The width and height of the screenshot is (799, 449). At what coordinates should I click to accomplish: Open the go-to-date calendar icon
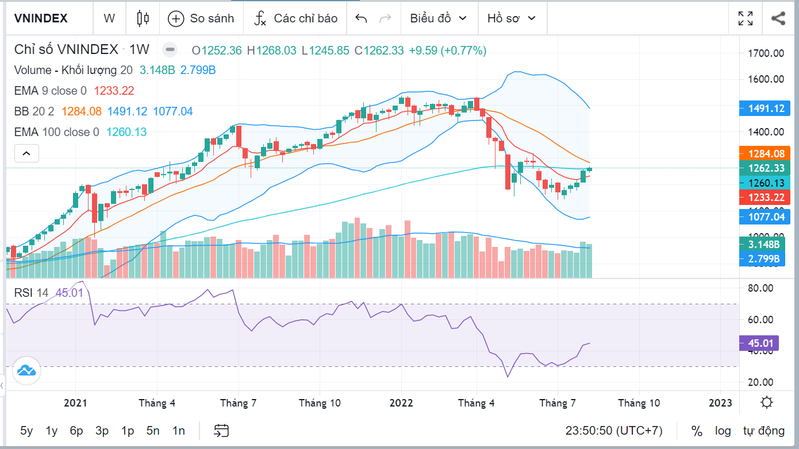pyautogui.click(x=221, y=431)
